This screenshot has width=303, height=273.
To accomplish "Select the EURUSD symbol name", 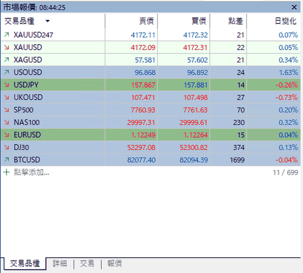I will [27, 135].
